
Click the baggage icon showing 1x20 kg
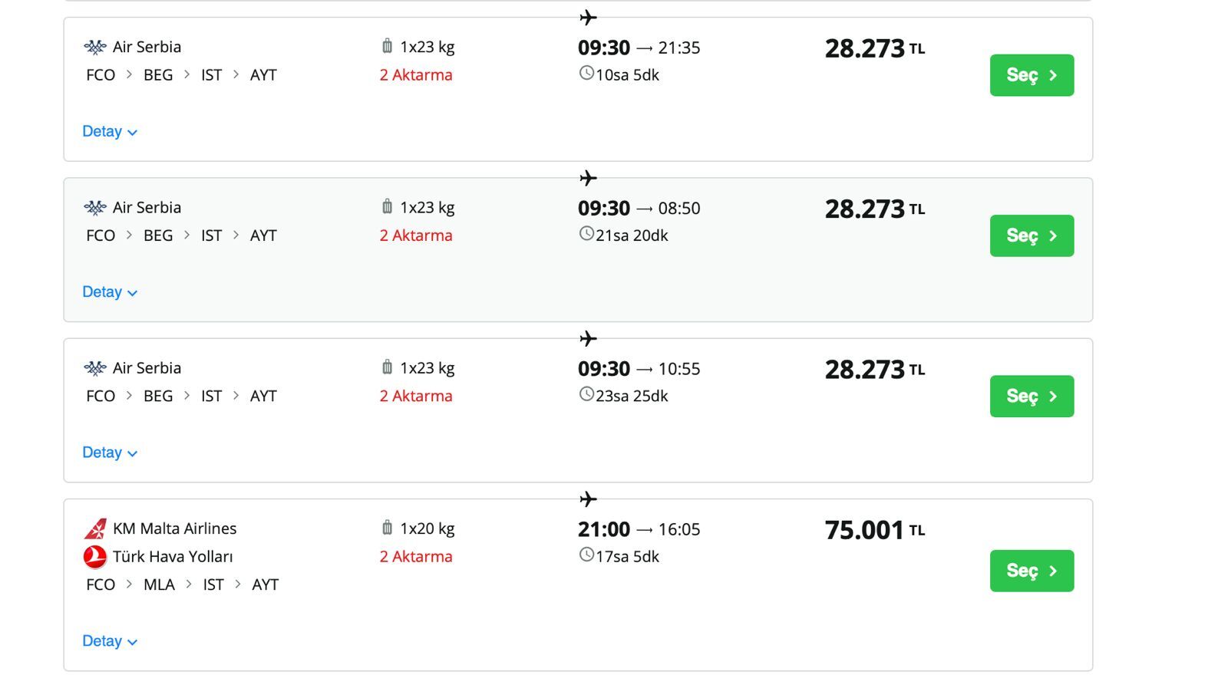[x=386, y=528]
